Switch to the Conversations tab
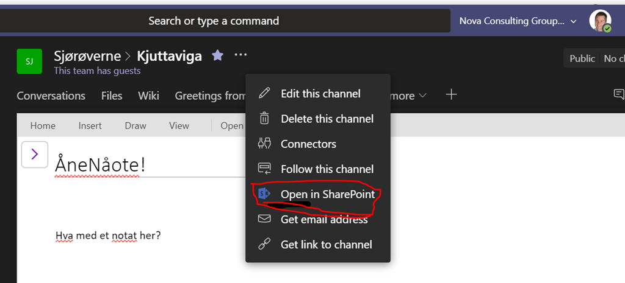Screen dimensions: 625x283 coord(51,96)
